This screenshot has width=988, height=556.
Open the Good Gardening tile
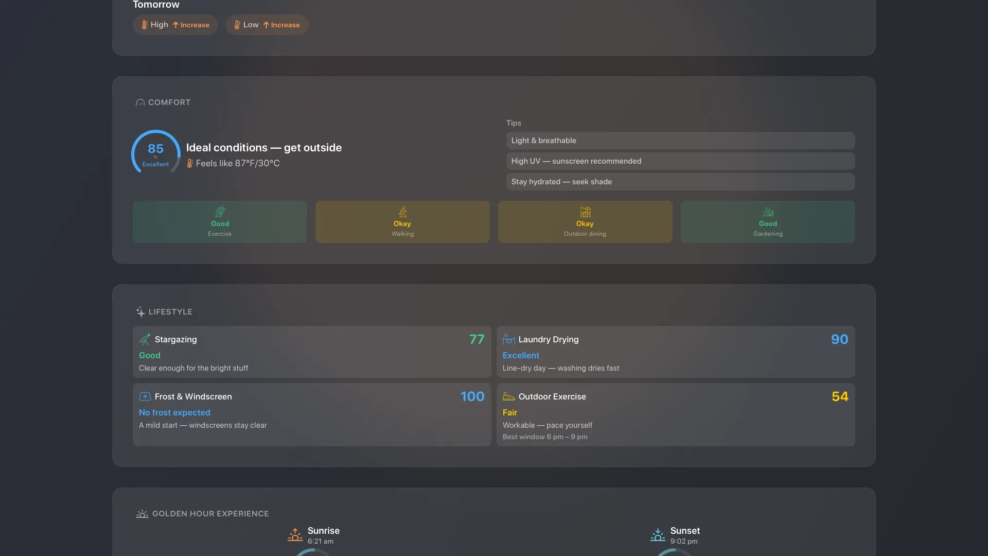tap(768, 222)
